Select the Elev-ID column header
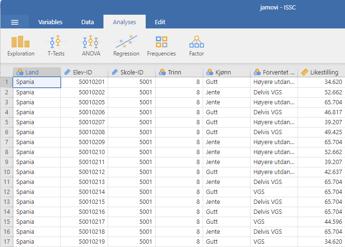 pos(84,72)
